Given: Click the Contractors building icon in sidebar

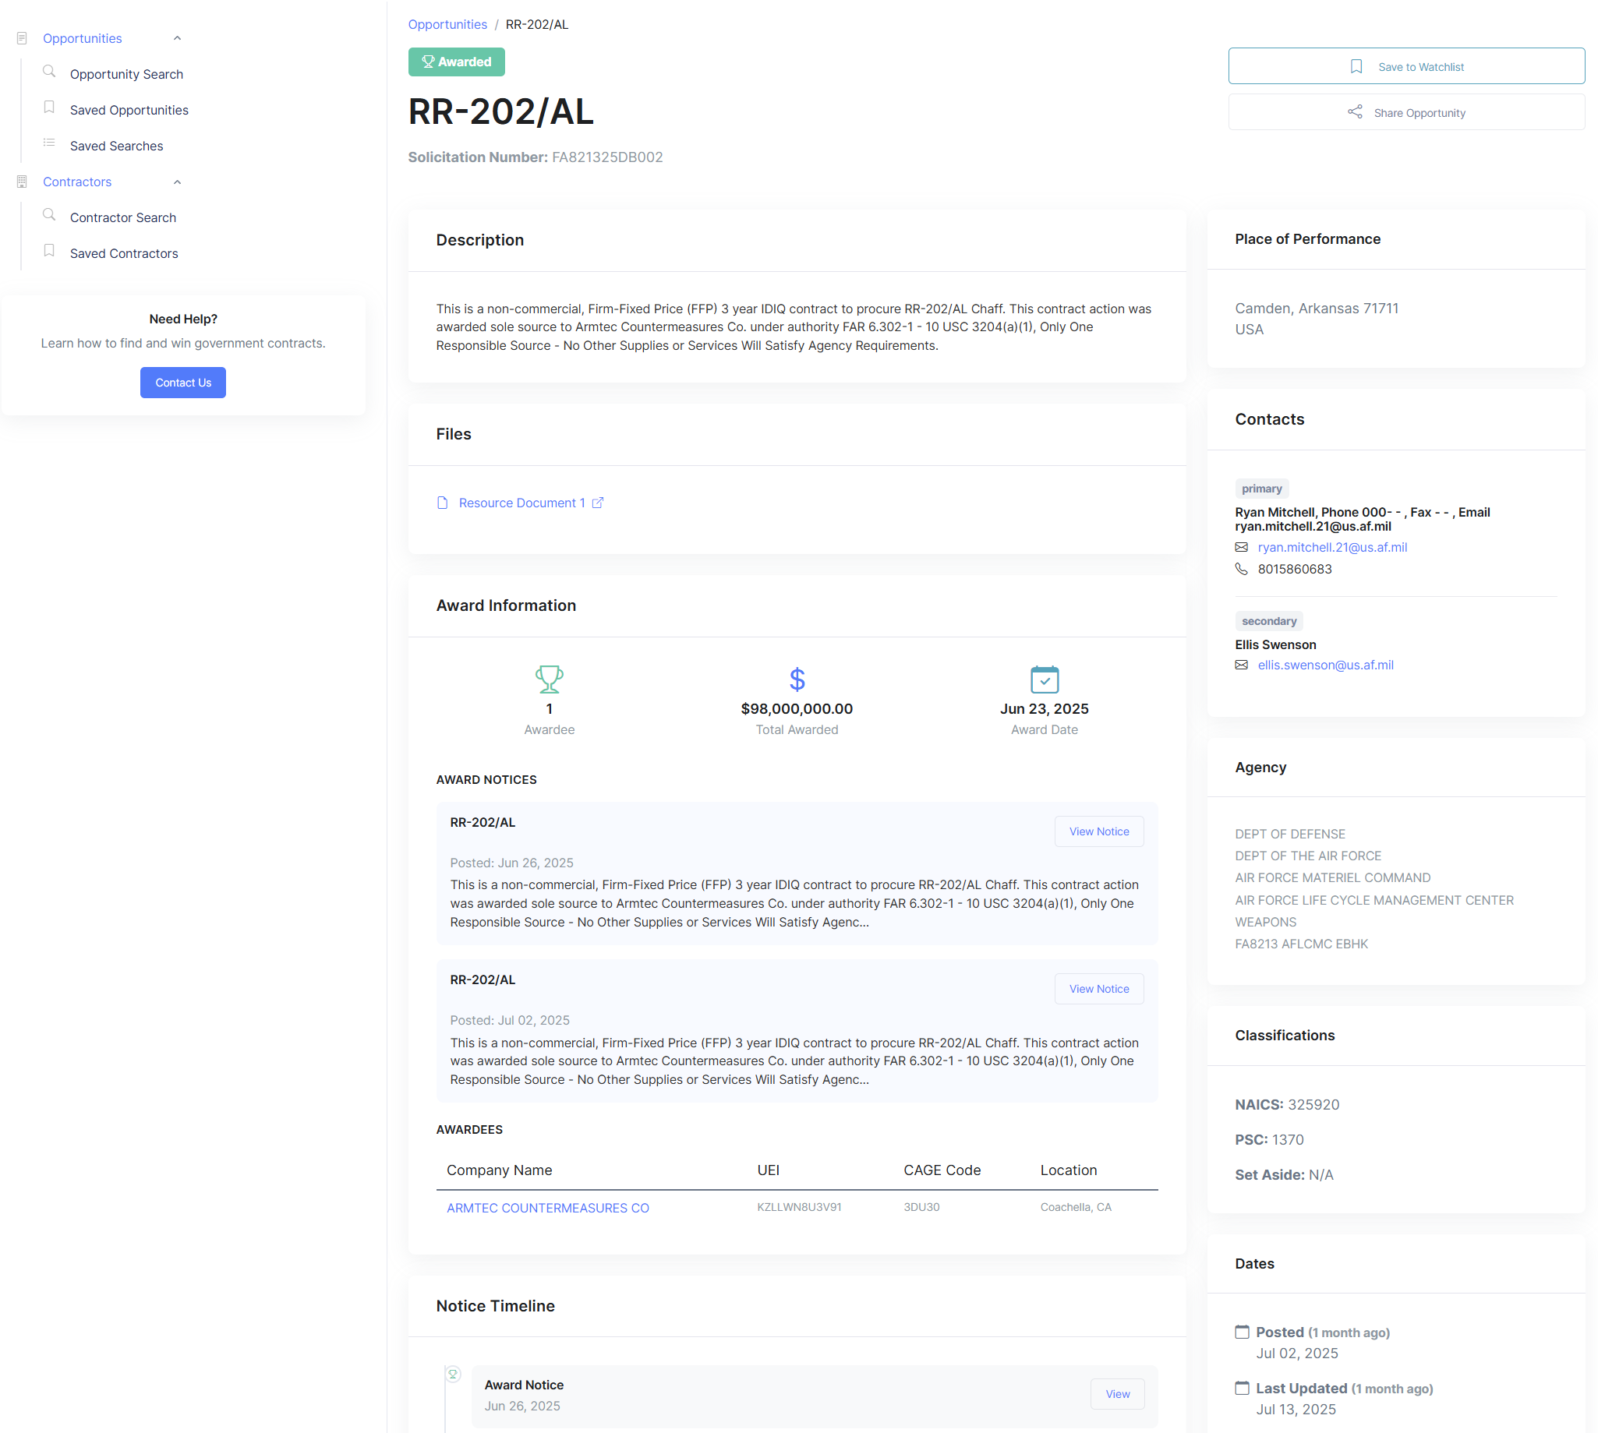Looking at the screenshot, I should point(22,182).
